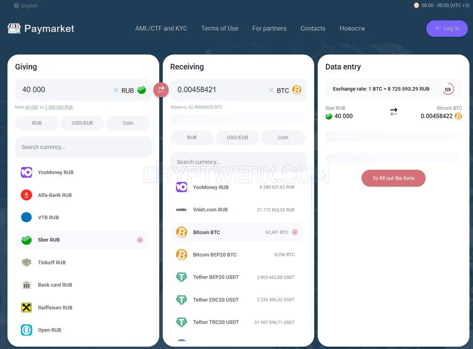
Task: Click the clock working hours icon
Action: [416, 5]
